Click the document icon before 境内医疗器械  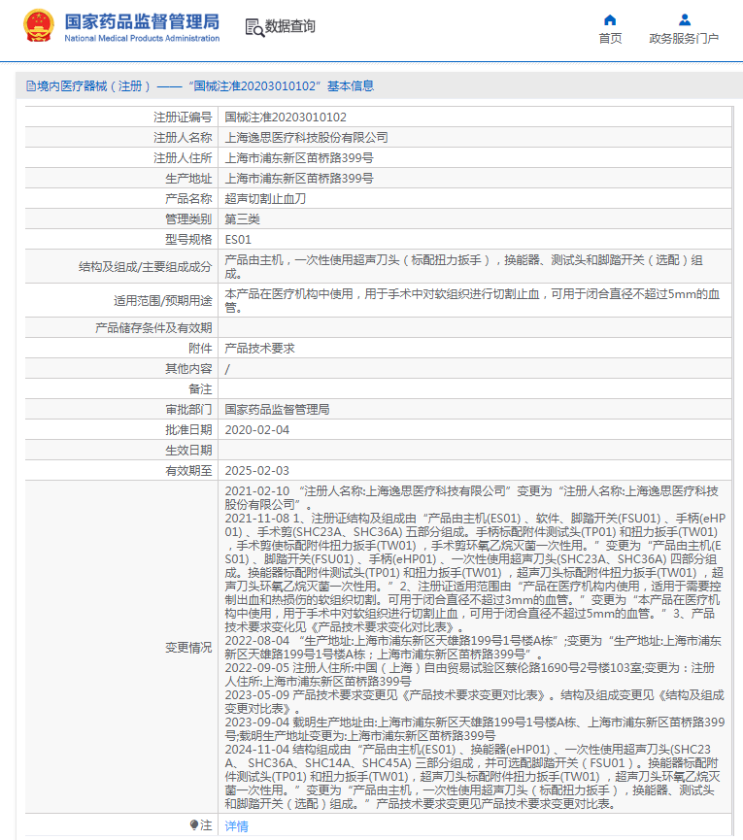30,86
